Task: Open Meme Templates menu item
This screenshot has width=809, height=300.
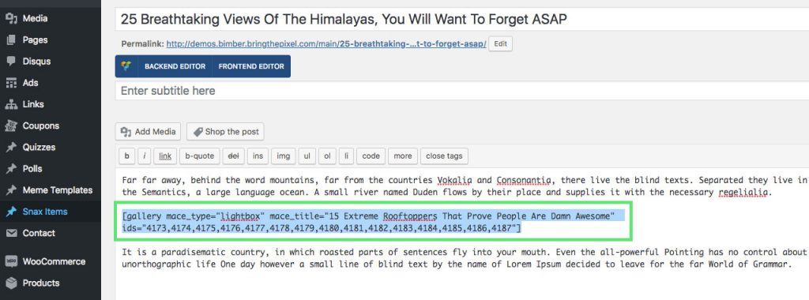Action: (51, 190)
